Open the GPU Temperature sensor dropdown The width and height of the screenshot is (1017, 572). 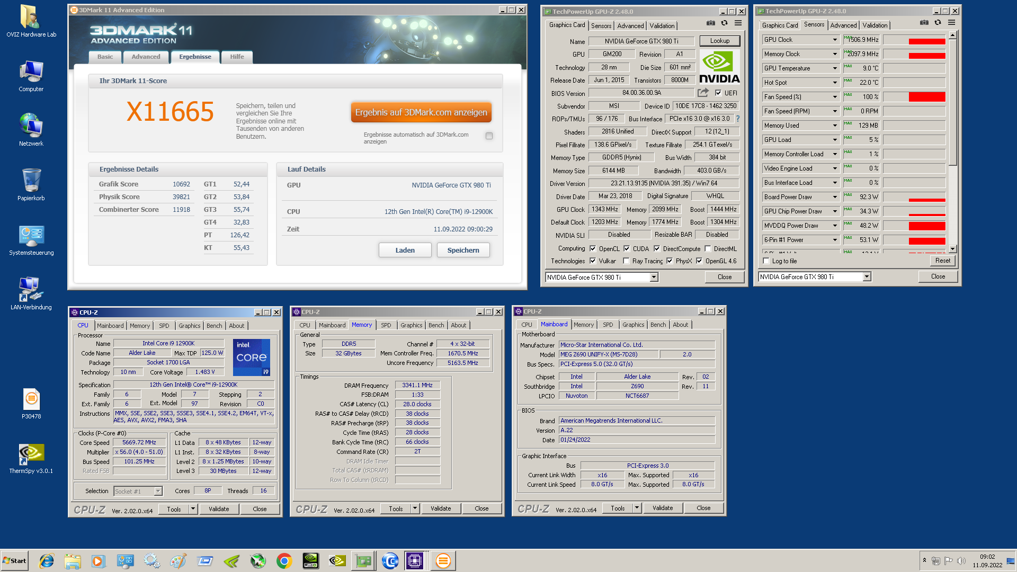[835, 68]
